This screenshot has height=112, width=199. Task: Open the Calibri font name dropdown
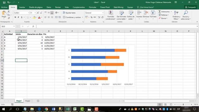[29, 13]
